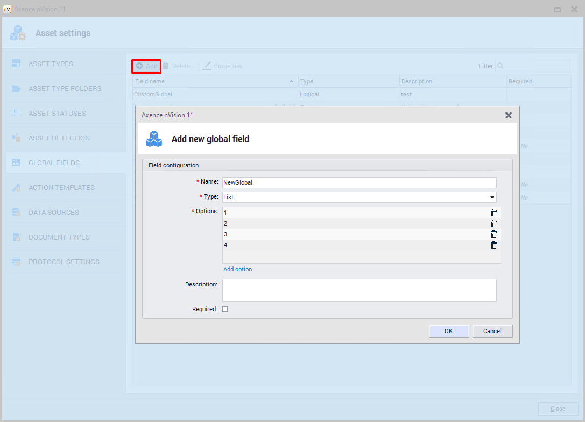Open the Asset Statuses section

click(x=57, y=113)
